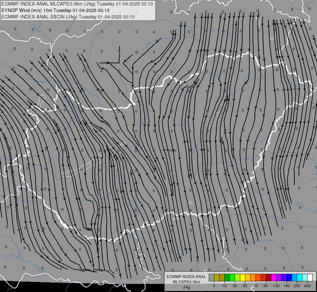Image resolution: width=317 pixels, height=292 pixels.
Task: Click the bright cyan legend swatch
Action: [300, 277]
